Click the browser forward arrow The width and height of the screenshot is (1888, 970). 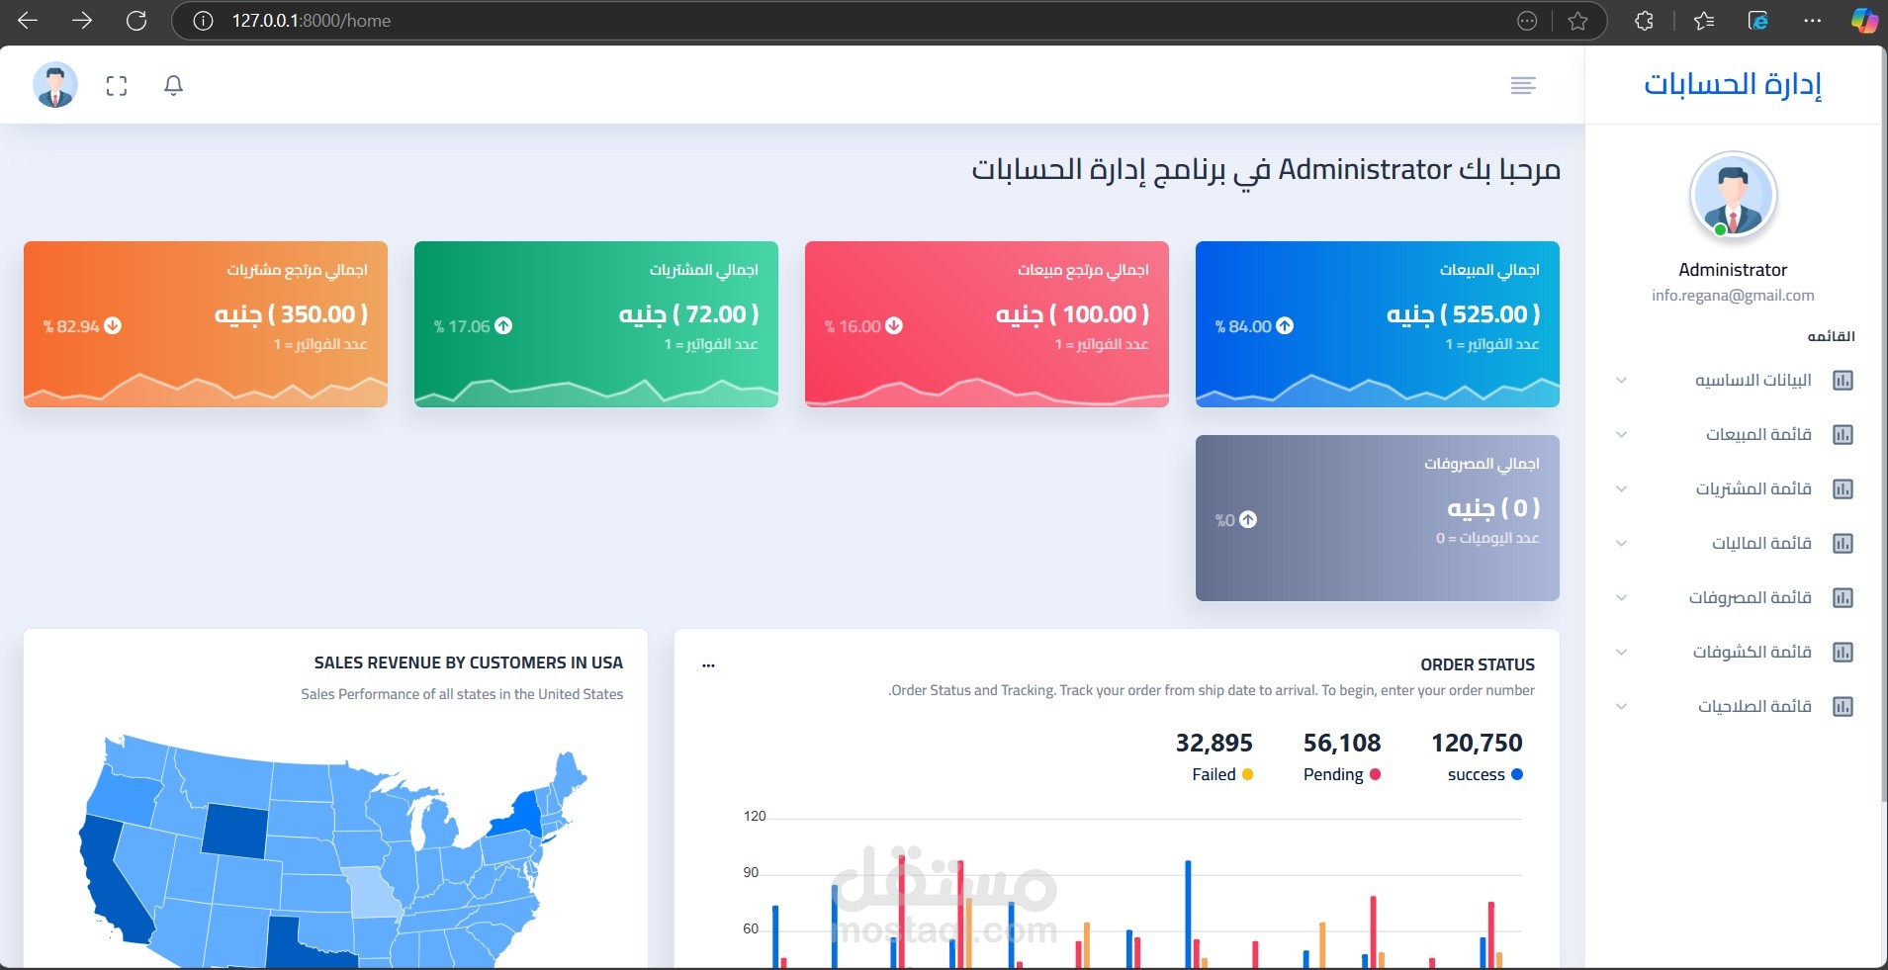[82, 20]
